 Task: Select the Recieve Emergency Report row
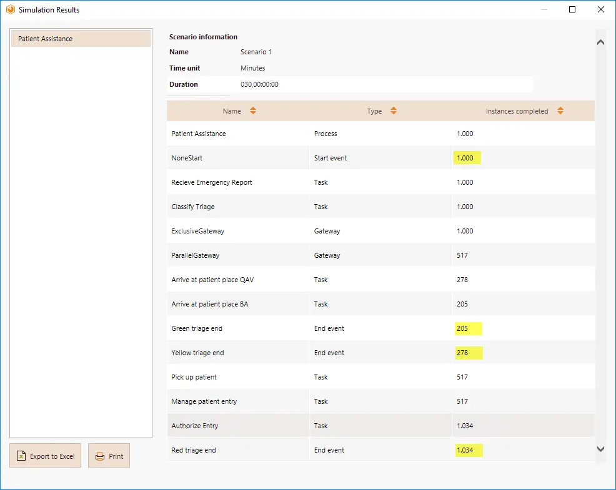pos(380,182)
